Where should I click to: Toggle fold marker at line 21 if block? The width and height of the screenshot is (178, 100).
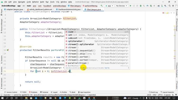(14, 61)
